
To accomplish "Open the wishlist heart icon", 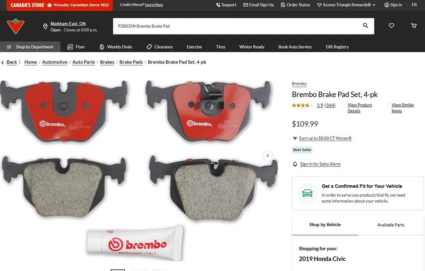I will [391, 26].
